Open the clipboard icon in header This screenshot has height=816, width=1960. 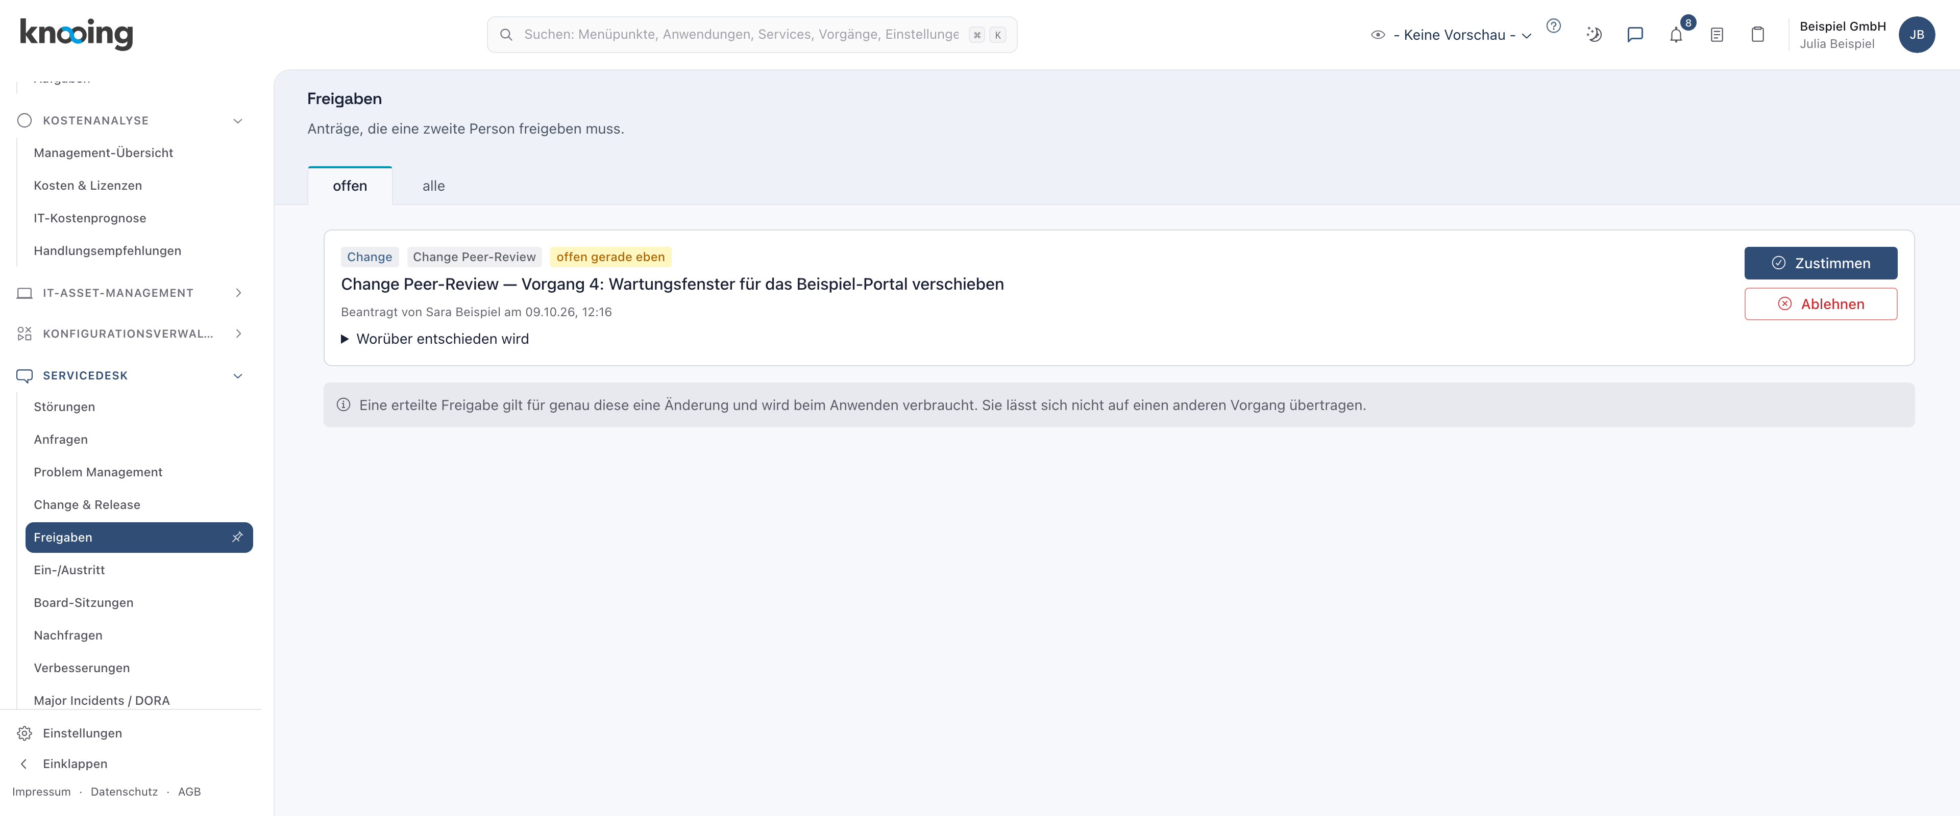[1757, 34]
